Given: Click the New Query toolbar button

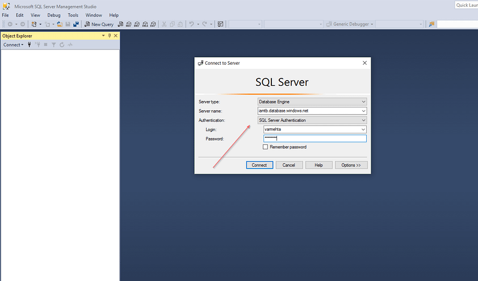Looking at the screenshot, I should pos(99,24).
